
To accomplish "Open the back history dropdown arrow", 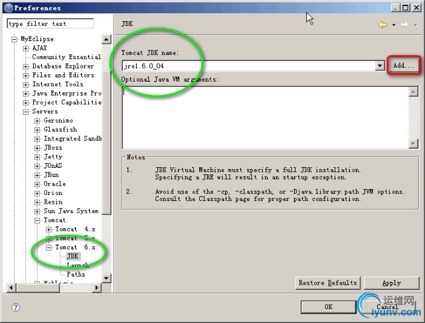I will (x=394, y=25).
